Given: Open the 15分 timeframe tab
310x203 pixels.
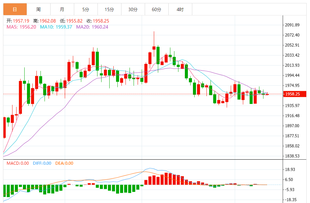Looking at the screenshot, I should (x=109, y=9).
